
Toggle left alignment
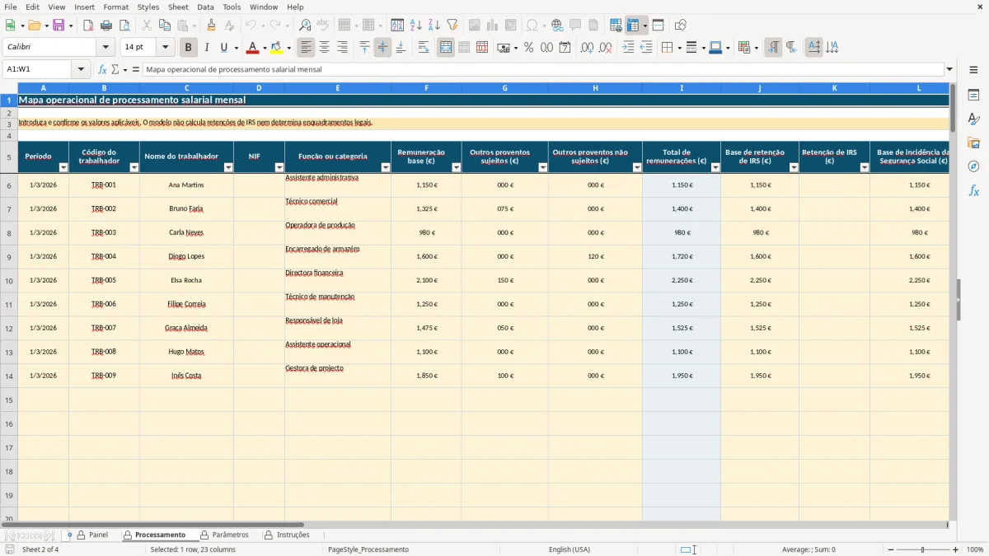pos(306,48)
